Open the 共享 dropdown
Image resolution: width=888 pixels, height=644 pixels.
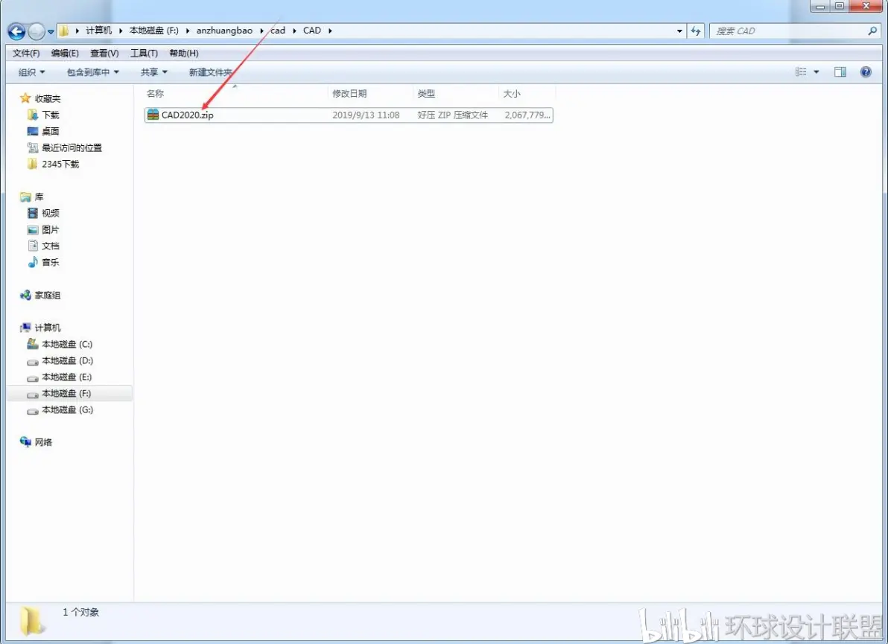click(x=154, y=72)
